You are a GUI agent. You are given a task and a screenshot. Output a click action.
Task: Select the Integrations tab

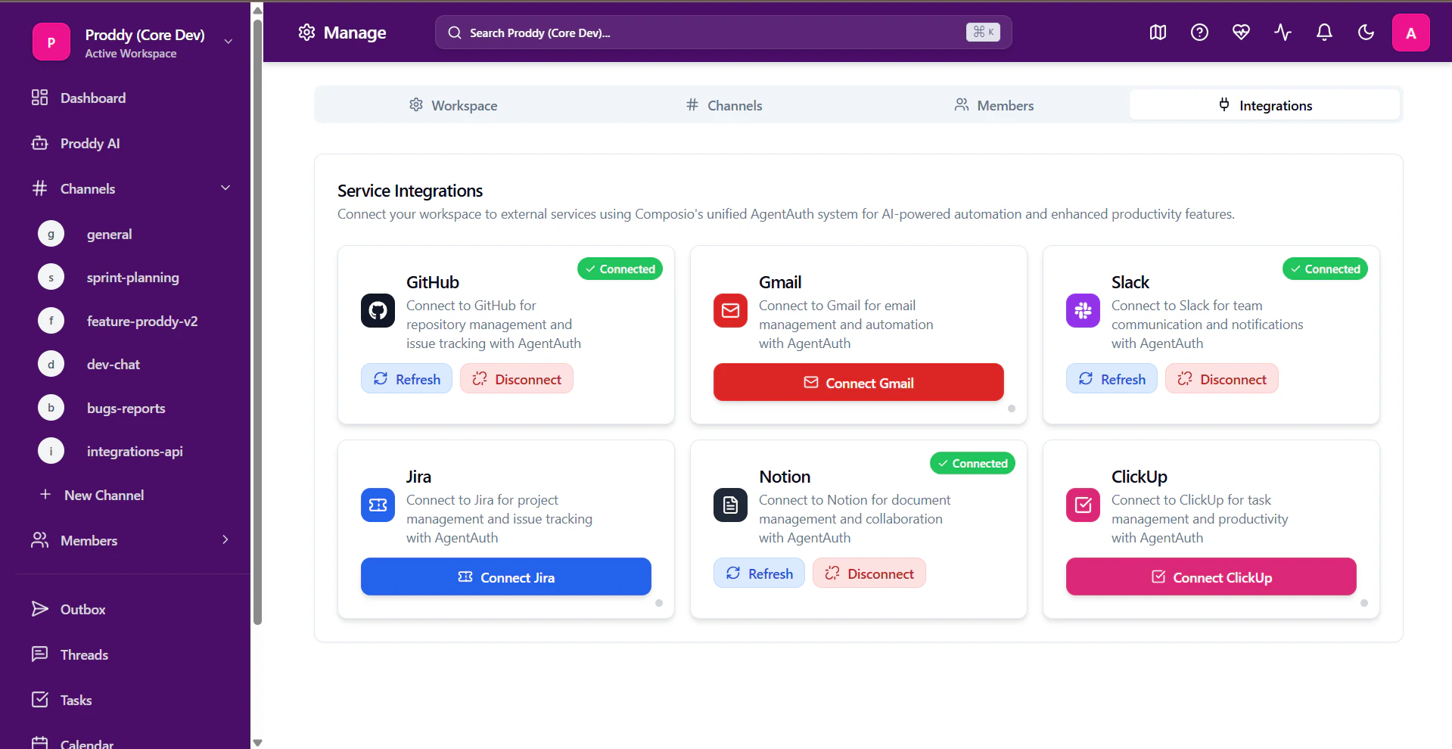coord(1265,105)
